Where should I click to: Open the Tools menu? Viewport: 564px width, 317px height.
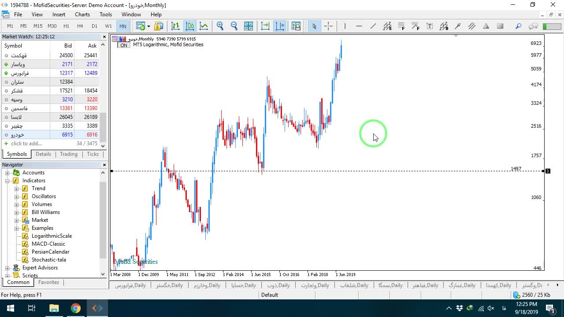click(106, 15)
